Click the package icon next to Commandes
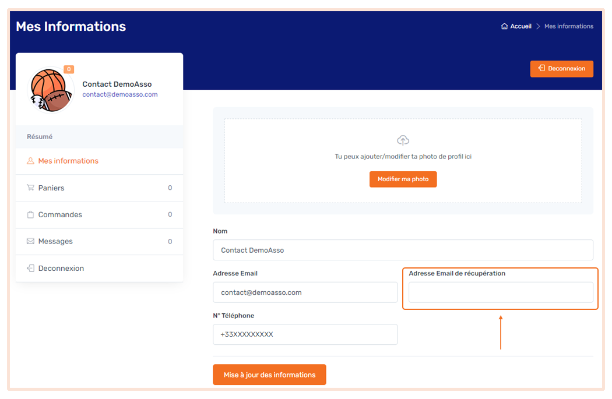This screenshot has height=399, width=612. click(x=30, y=214)
